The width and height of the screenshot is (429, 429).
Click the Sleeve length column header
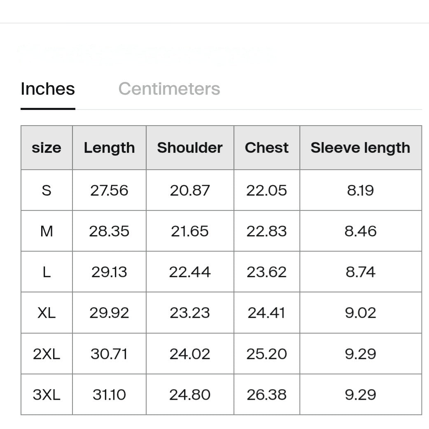[361, 148]
